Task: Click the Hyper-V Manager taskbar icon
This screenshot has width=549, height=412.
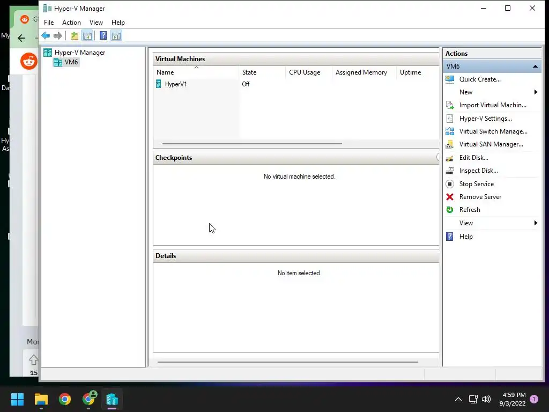Action: coord(112,399)
